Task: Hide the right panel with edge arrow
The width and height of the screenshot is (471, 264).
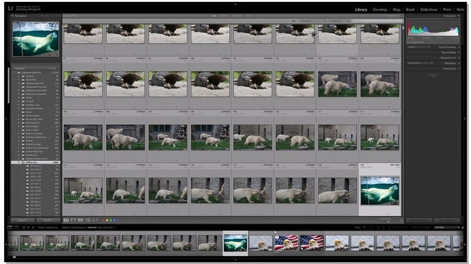Action: (x=466, y=118)
